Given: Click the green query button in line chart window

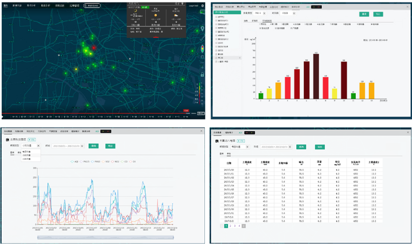Looking at the screenshot, I should click(93, 146).
